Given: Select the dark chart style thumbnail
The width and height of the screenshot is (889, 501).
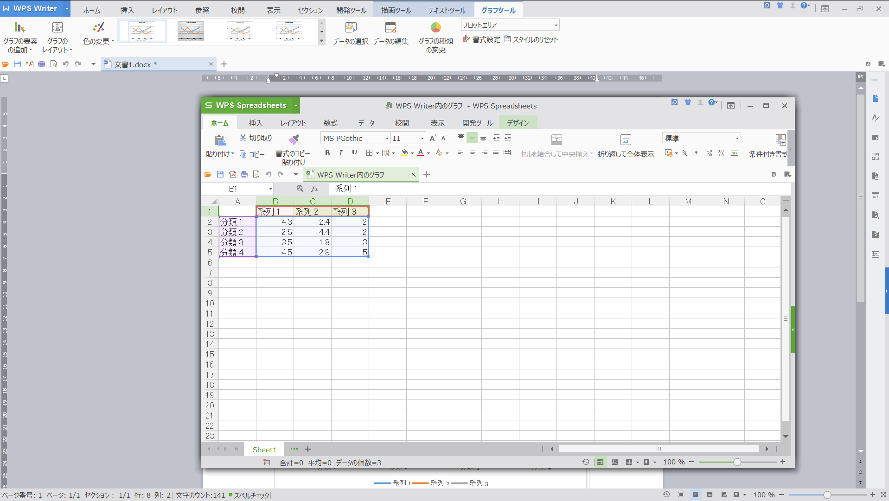Looking at the screenshot, I should tap(191, 32).
